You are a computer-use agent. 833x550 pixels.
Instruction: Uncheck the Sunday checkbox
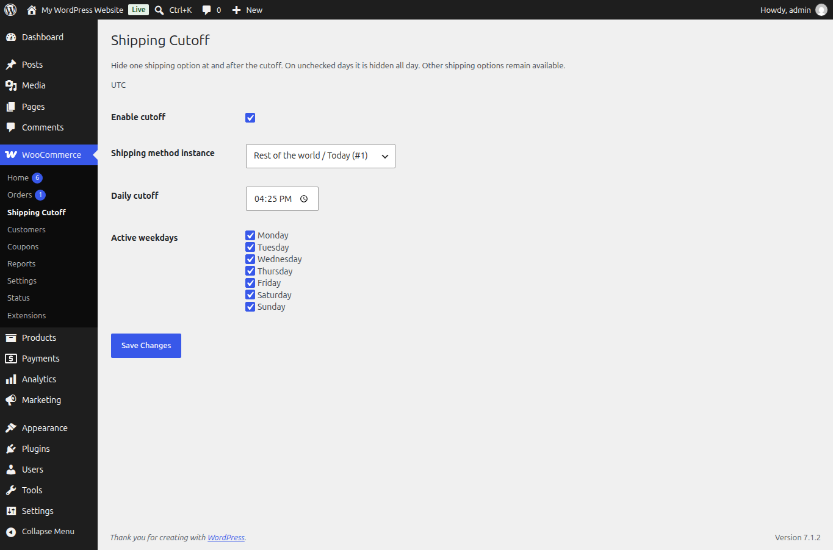(250, 307)
